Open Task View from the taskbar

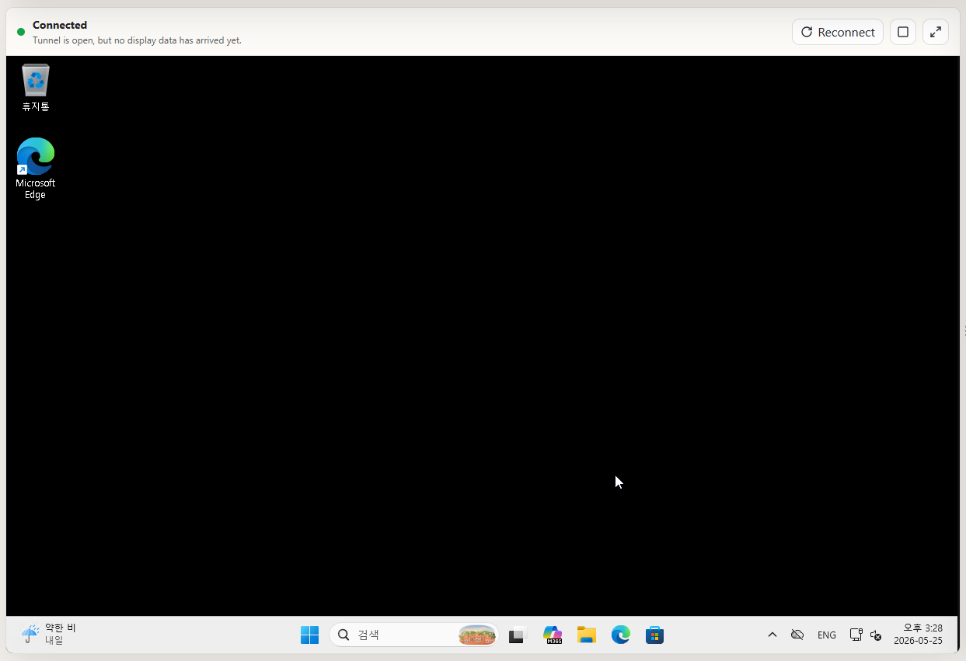(518, 635)
